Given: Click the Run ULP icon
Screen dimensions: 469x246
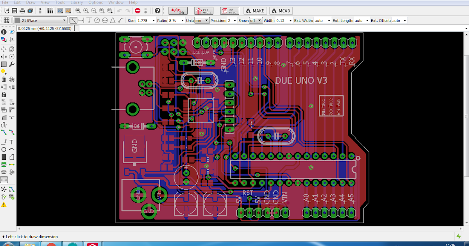Looking at the screenshot, I should 68,11.
